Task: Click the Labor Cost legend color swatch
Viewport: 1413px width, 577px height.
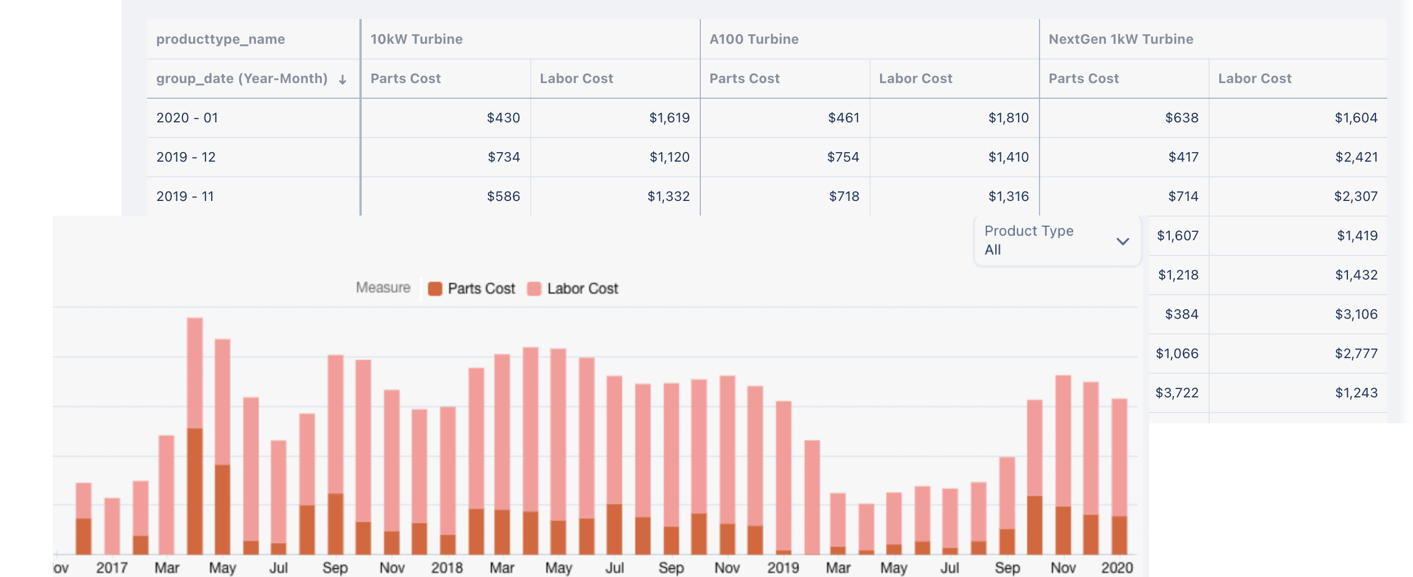Action: [534, 288]
